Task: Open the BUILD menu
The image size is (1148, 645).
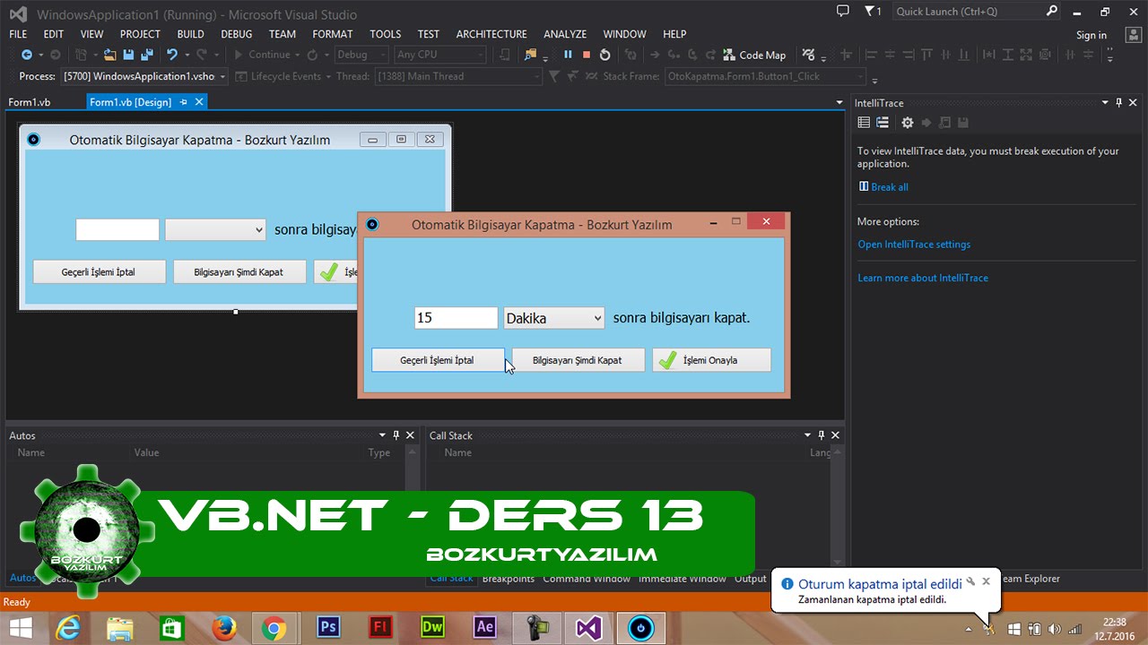Action: [x=190, y=34]
